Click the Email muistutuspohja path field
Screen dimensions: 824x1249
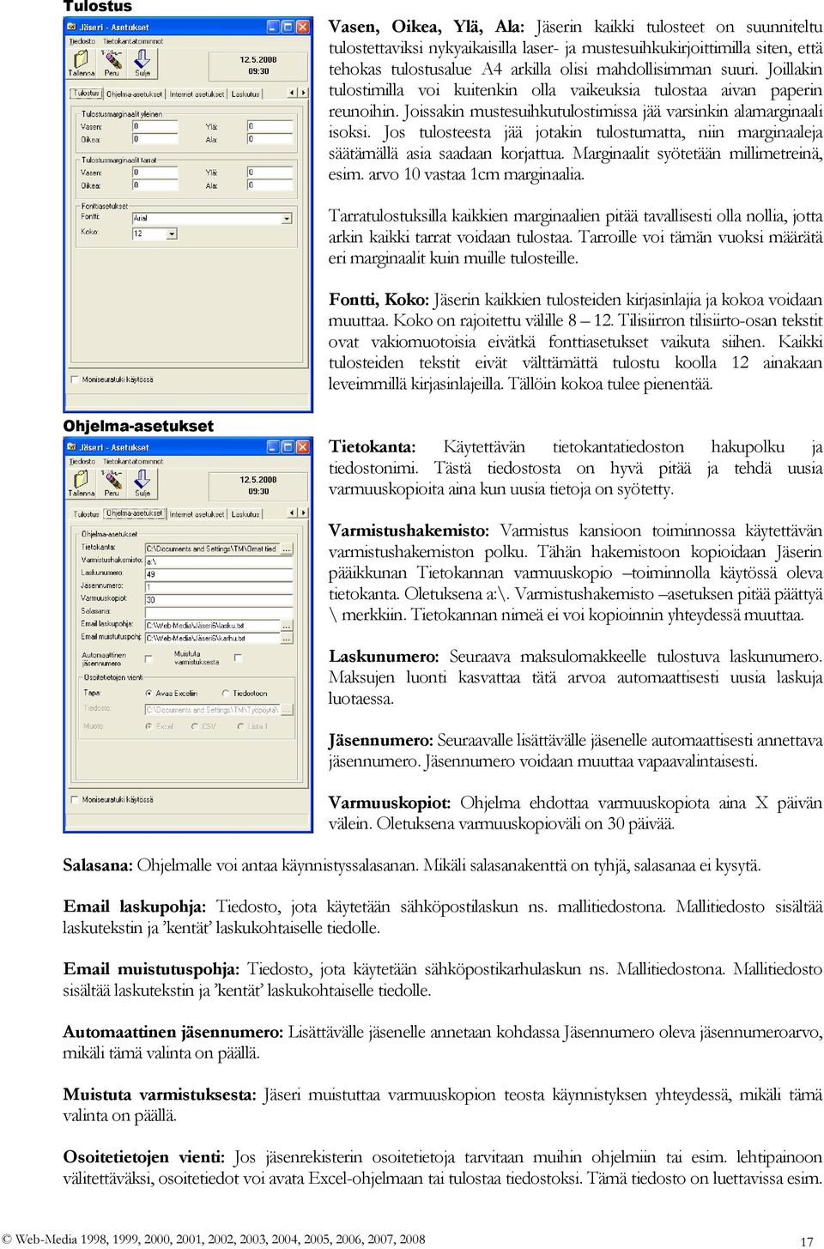click(x=212, y=638)
